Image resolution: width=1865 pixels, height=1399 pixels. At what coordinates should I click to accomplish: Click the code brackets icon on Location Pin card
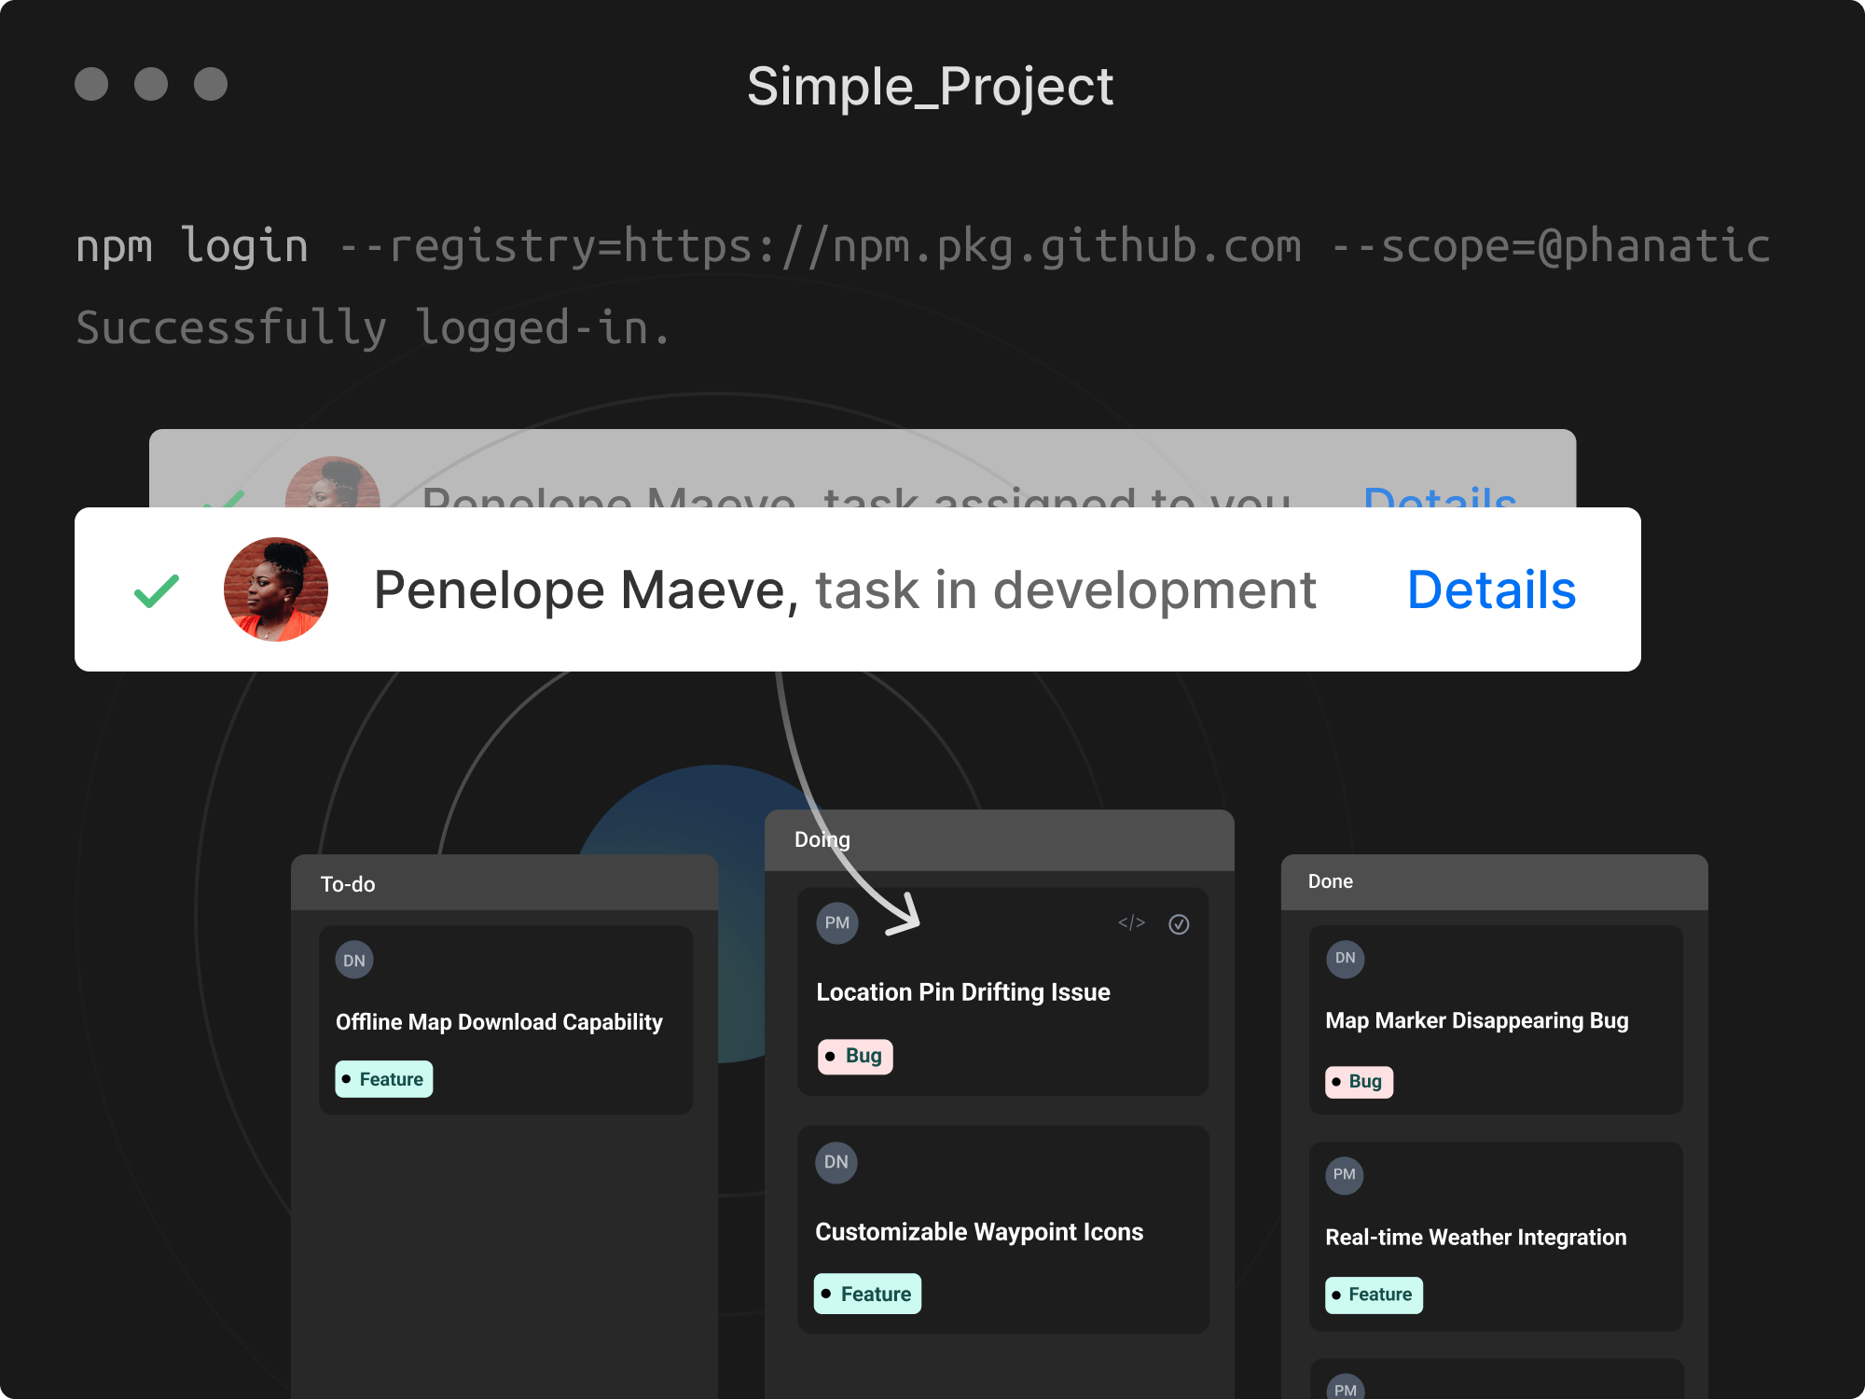(1131, 923)
